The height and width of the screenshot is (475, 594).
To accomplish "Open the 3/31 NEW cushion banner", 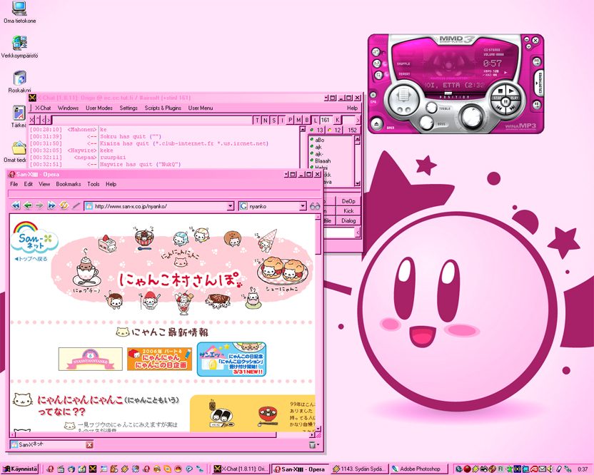I will 231,359.
